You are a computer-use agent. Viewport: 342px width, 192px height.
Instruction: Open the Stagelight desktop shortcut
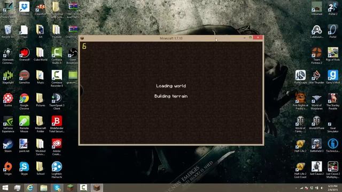8,77
